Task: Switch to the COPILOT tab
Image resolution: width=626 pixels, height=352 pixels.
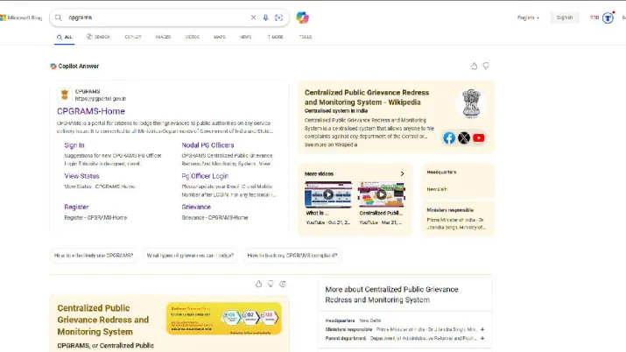Action: pyautogui.click(x=133, y=37)
